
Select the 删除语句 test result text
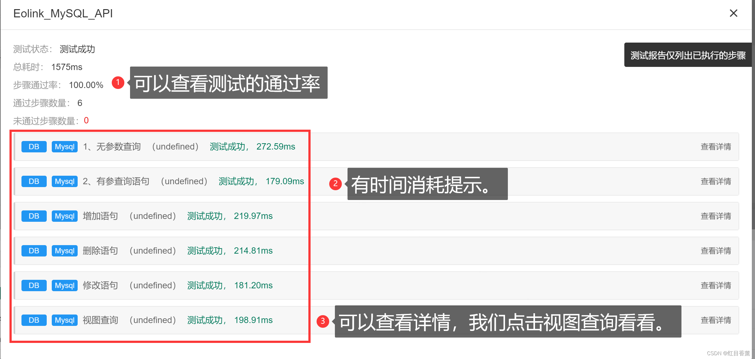tap(229, 251)
